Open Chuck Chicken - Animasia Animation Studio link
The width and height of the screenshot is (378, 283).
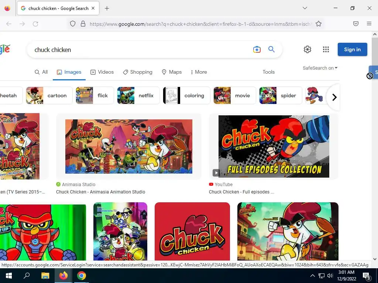[x=100, y=192]
